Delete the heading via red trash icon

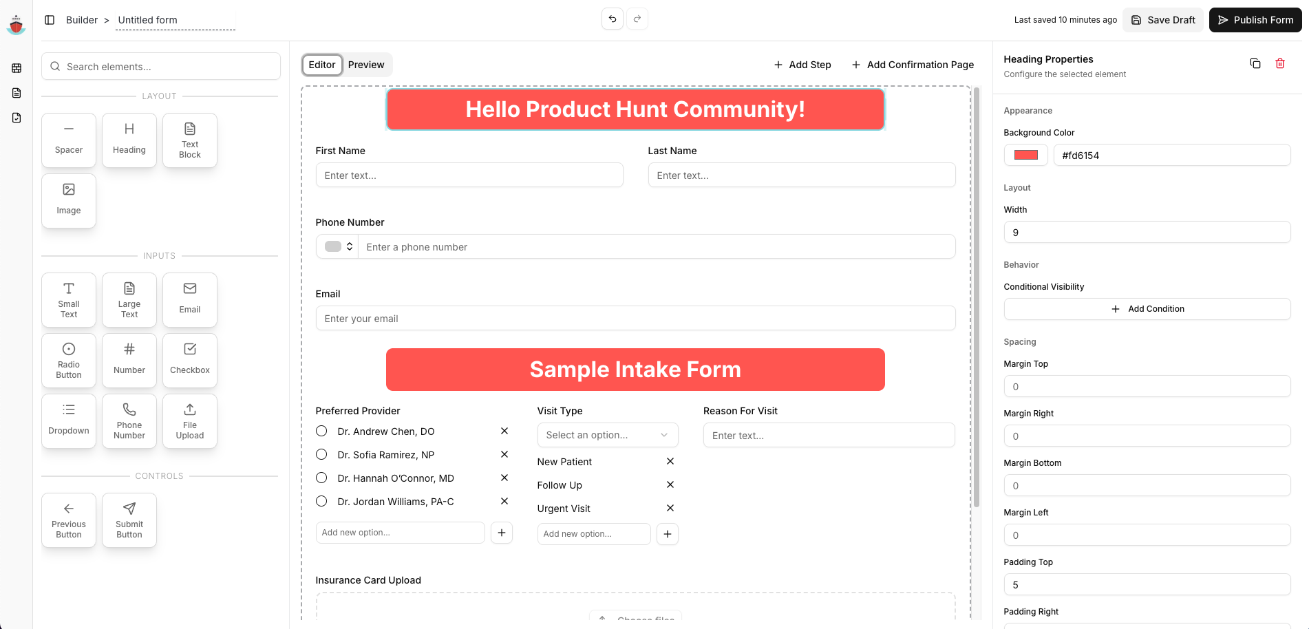(x=1280, y=63)
